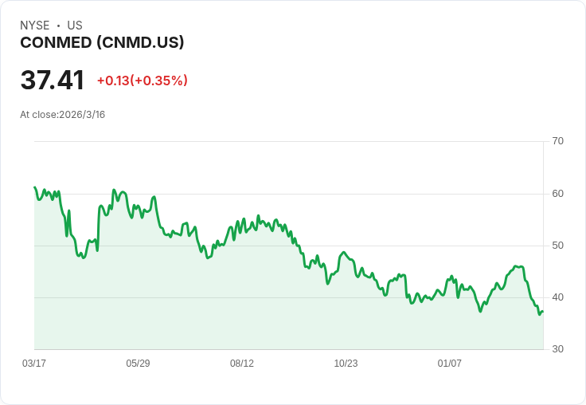The width and height of the screenshot is (586, 405).
Task: Click the NYSE exchange label
Action: (34, 26)
